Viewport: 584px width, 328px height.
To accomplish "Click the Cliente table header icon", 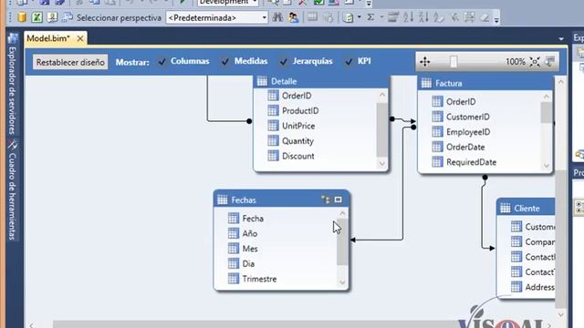I will pos(505,208).
